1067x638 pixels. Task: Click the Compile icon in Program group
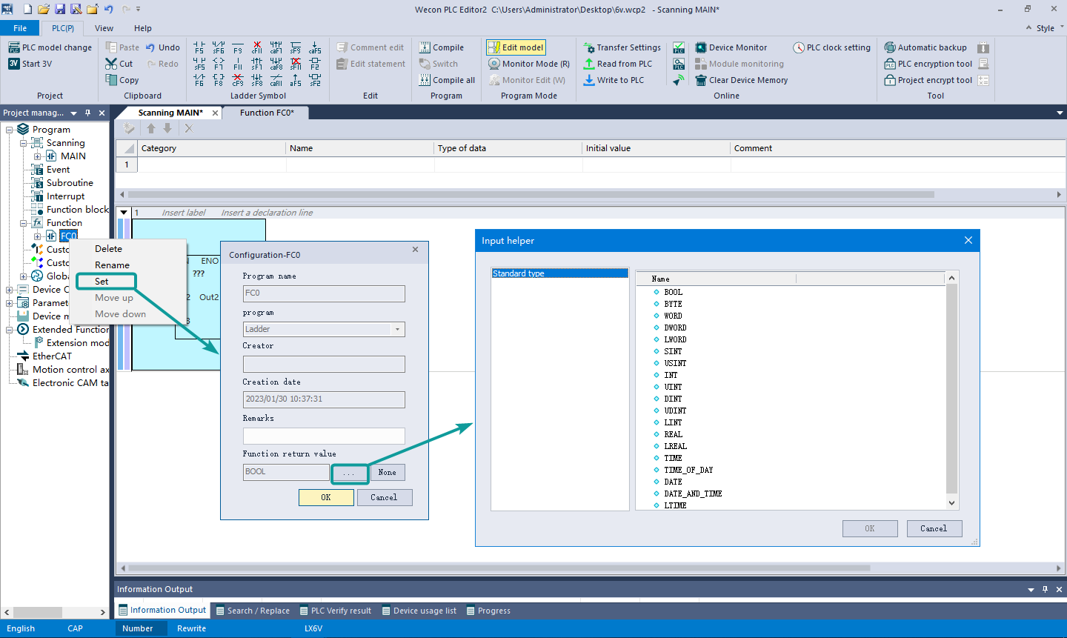425,47
